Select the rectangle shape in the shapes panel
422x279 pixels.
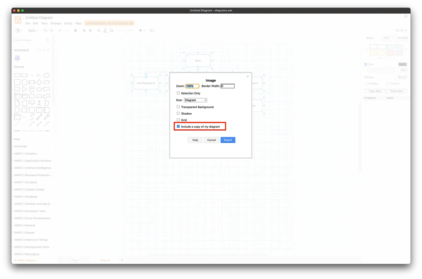pyautogui.click(x=17, y=75)
